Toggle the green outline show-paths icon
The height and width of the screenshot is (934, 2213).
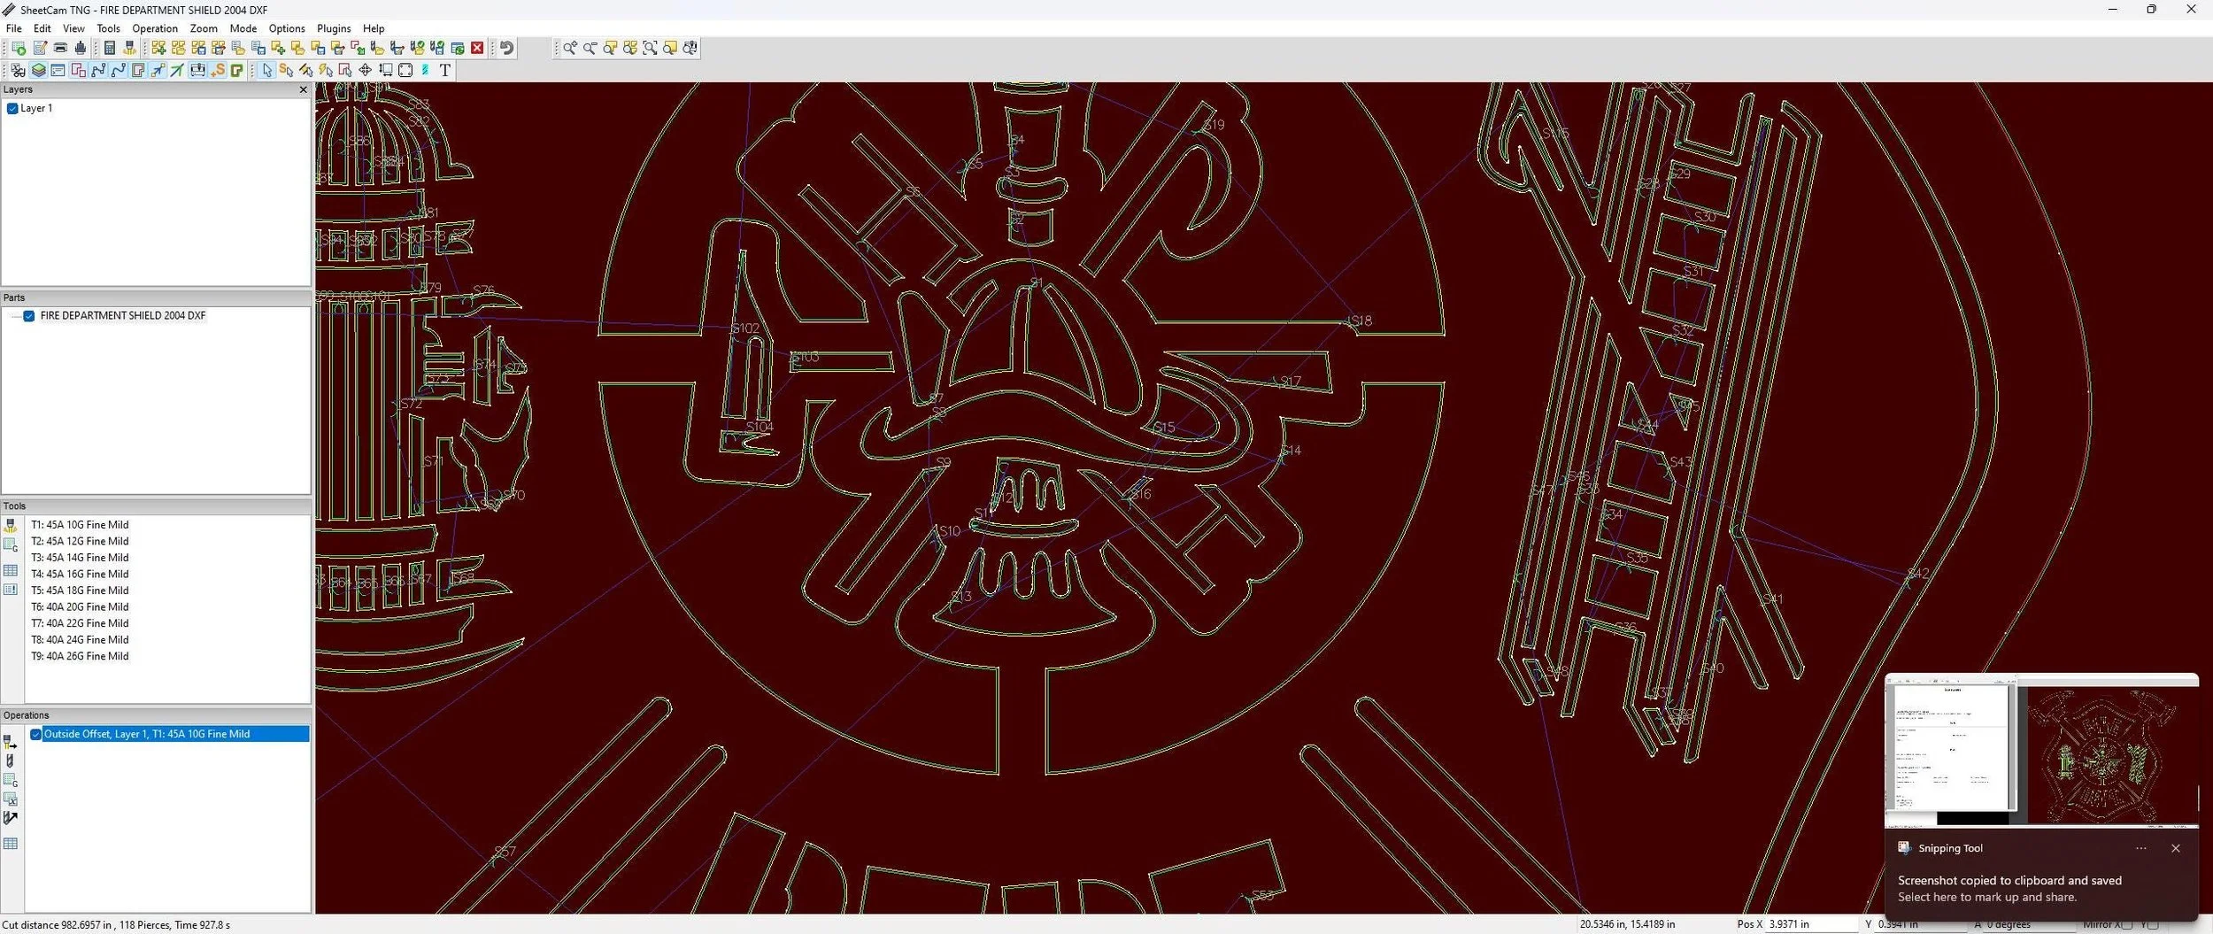click(x=237, y=70)
